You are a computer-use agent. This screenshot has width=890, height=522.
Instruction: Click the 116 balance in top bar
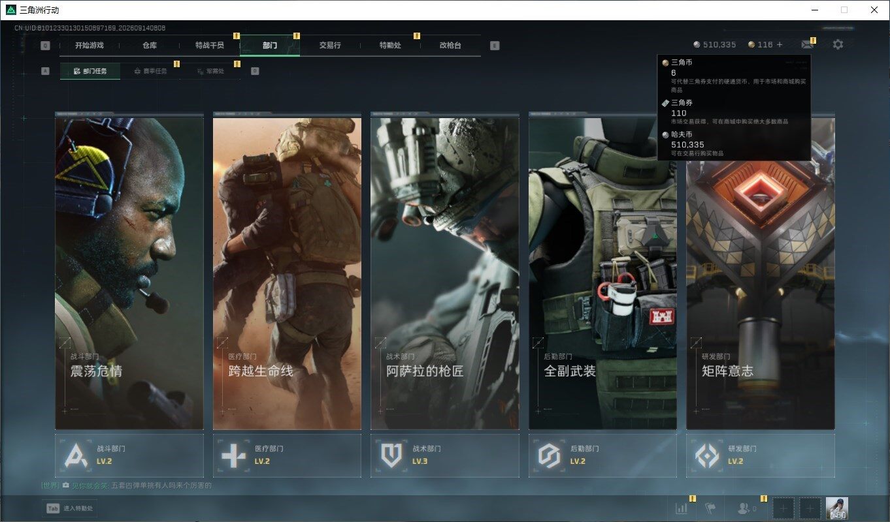[765, 44]
